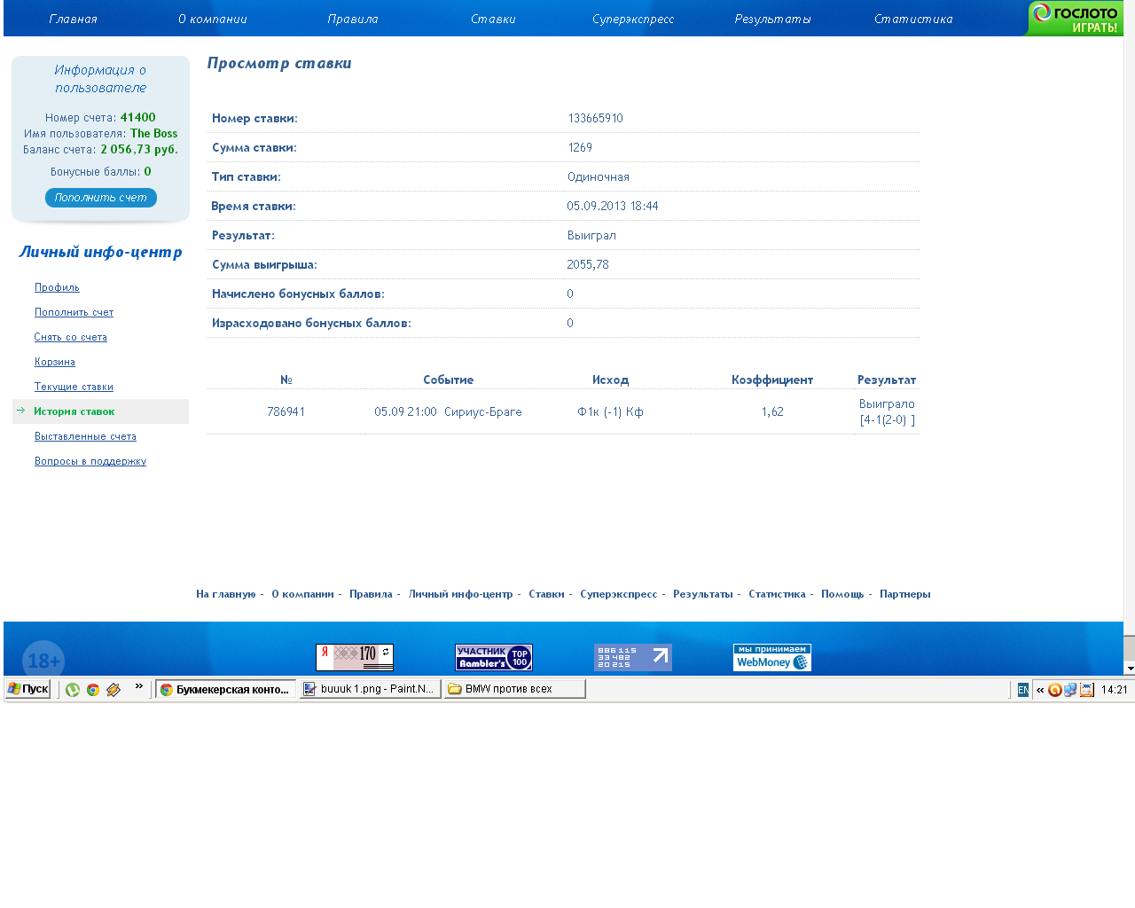The image size is (1135, 908).
Task: Open the Windows Пуск start button
Action: 28,689
